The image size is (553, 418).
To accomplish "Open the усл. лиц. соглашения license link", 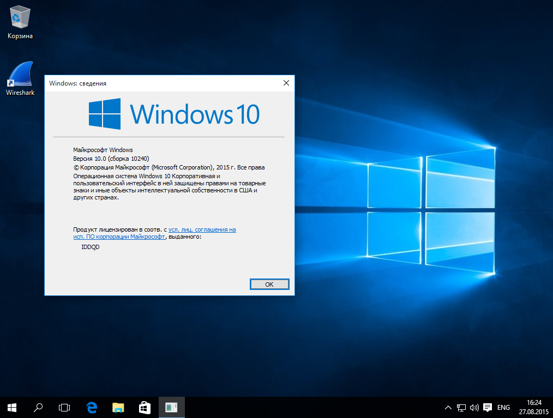I will click(x=202, y=230).
